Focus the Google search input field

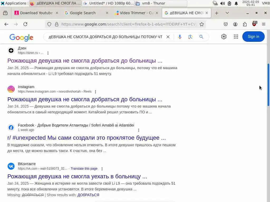[105, 37]
